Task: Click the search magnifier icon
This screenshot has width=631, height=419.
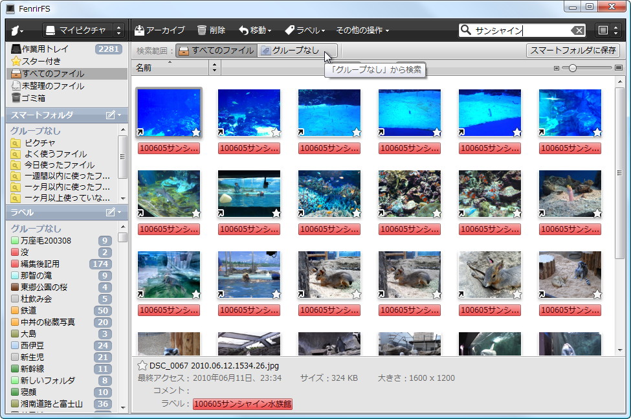Action: click(x=465, y=30)
